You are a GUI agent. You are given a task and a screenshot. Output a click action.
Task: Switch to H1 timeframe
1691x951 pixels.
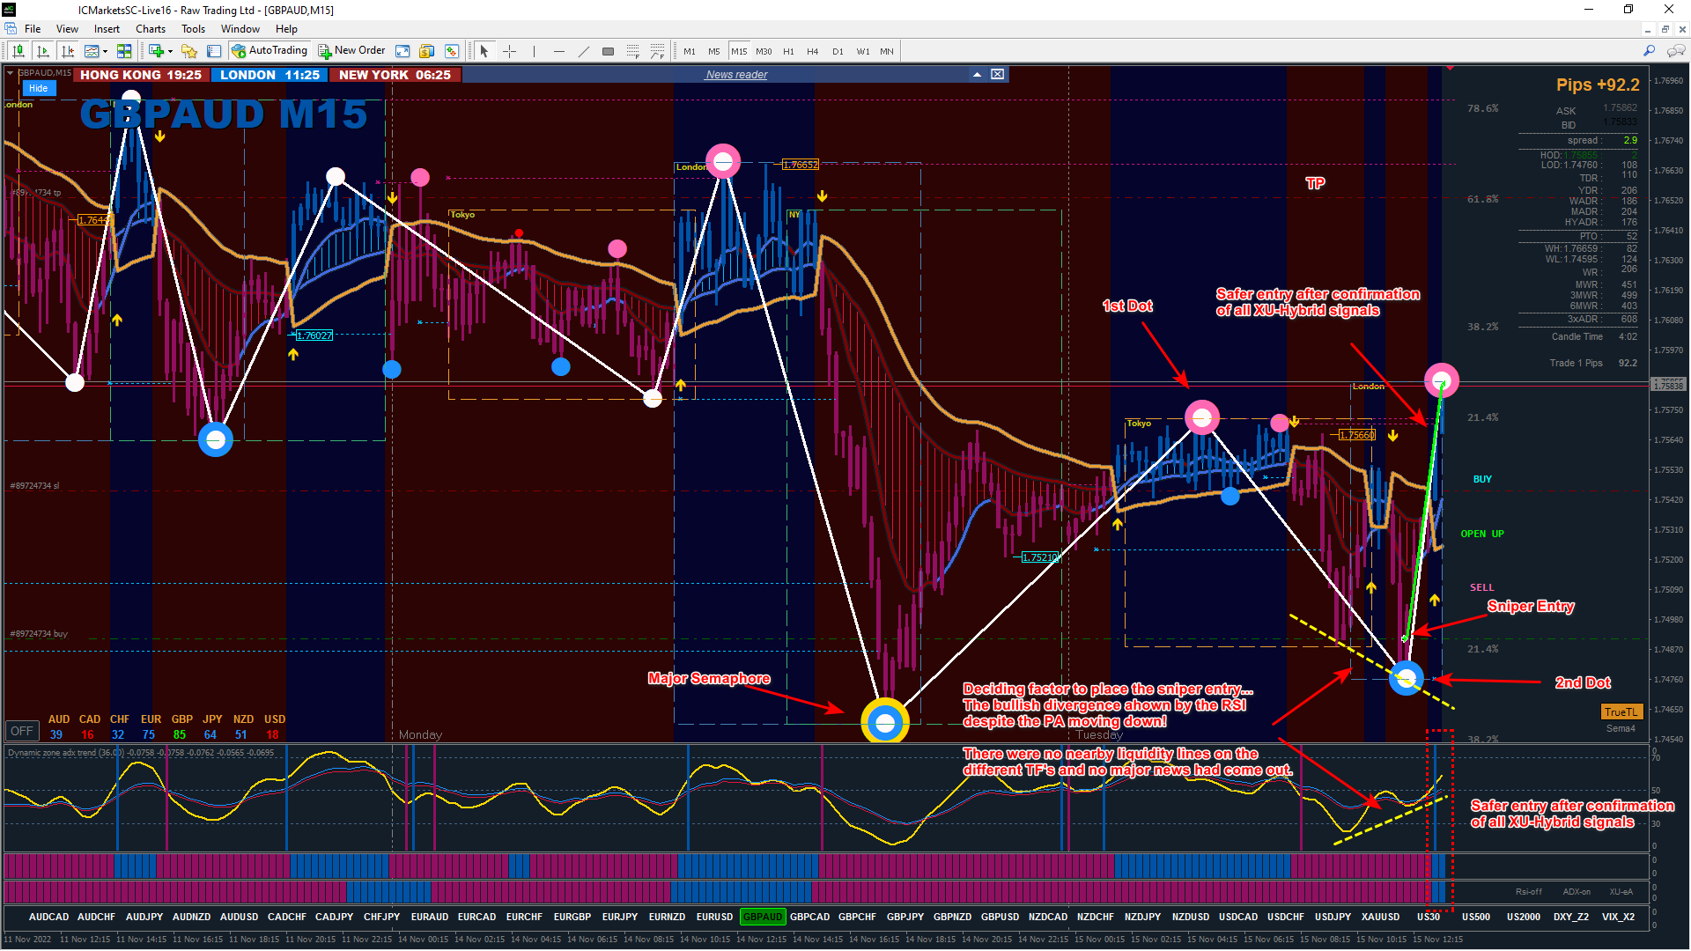click(x=788, y=51)
